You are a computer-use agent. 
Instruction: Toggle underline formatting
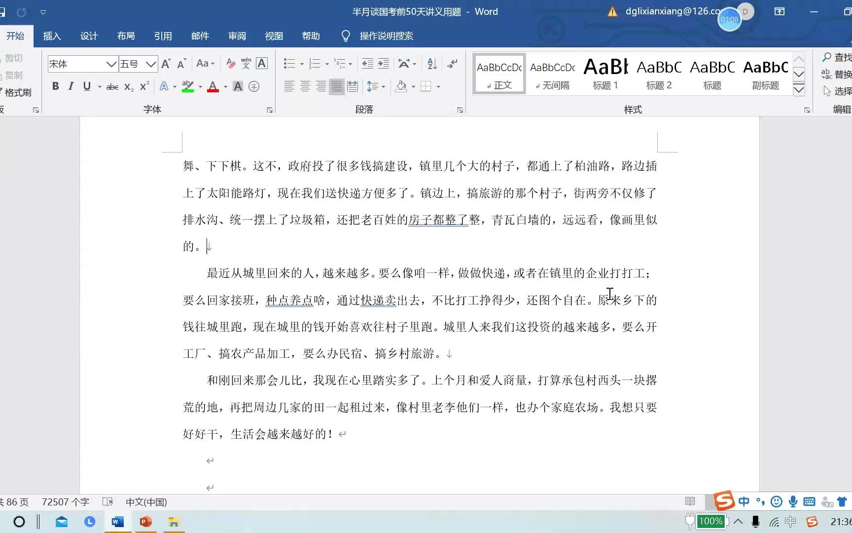[87, 86]
